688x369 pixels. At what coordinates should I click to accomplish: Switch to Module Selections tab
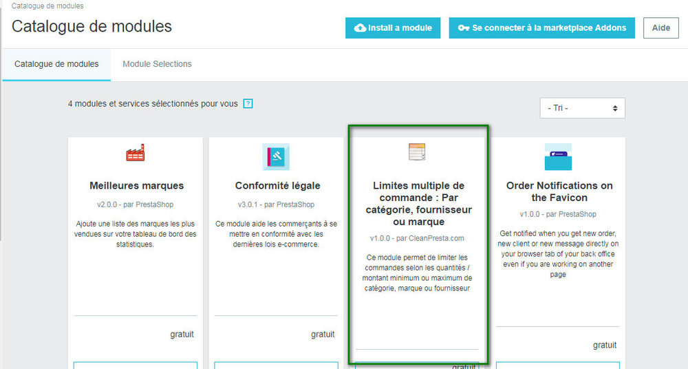coord(157,64)
